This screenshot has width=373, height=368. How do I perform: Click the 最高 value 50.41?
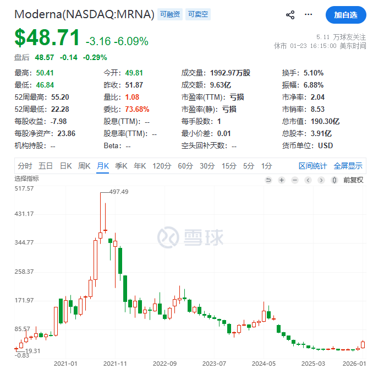(x=45, y=73)
